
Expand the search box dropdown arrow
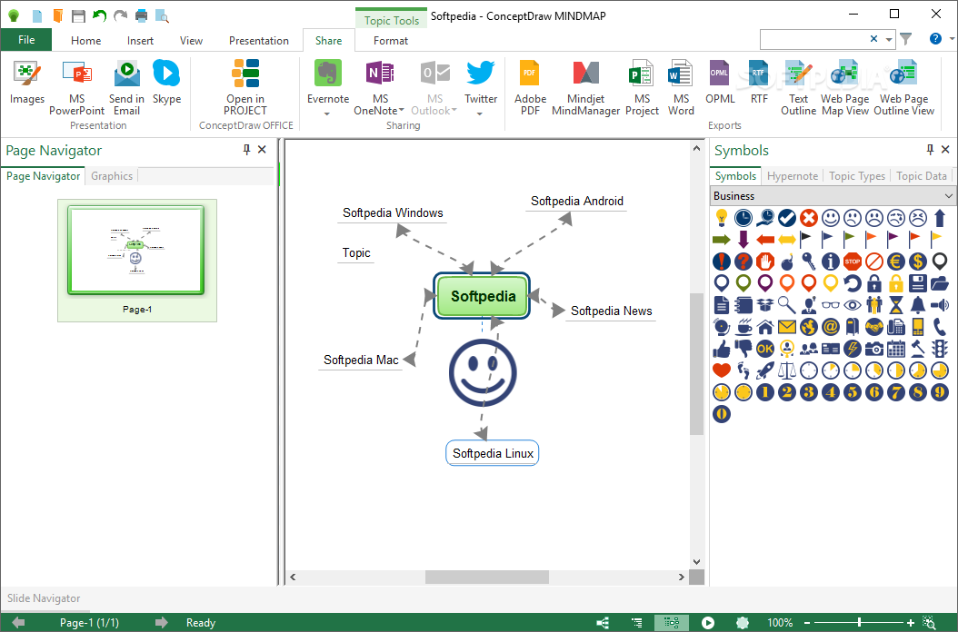[889, 39]
